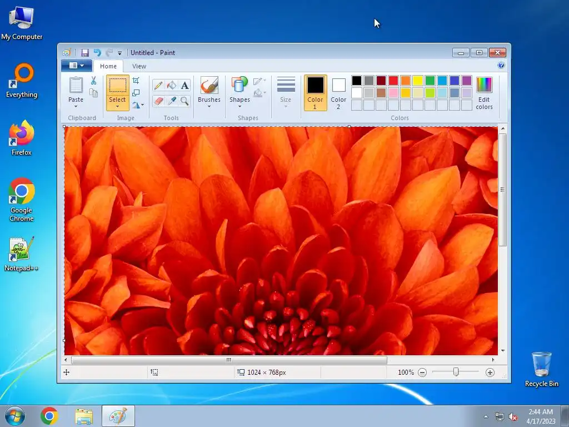The image size is (569, 427).
Task: Click the muted volume tray icon
Action: (513, 417)
